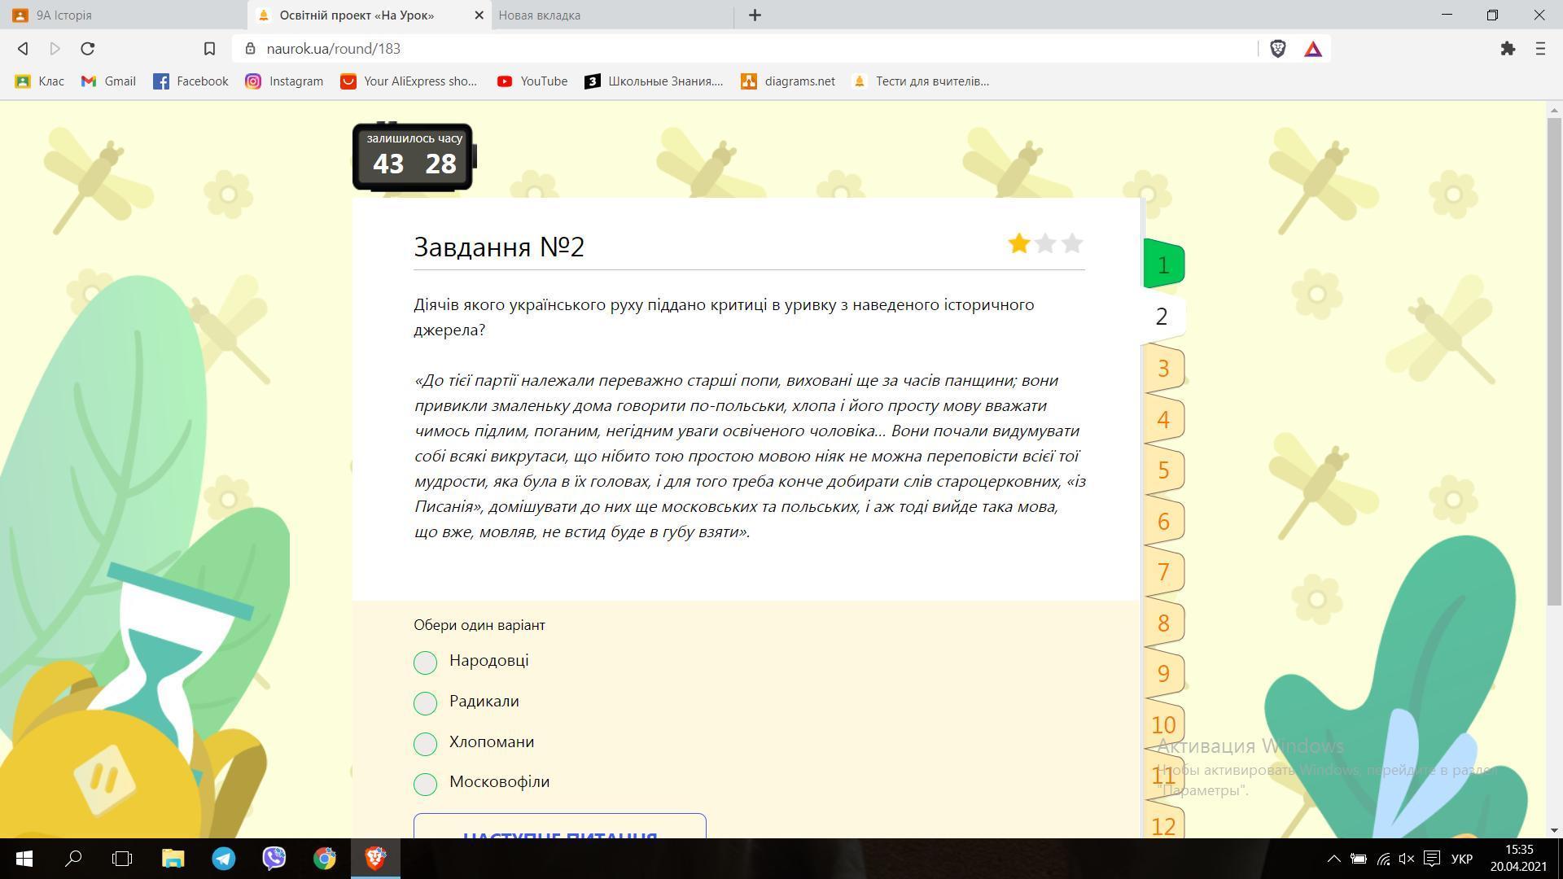The image size is (1563, 879).
Task: Open Viber from the taskbar
Action: click(274, 859)
